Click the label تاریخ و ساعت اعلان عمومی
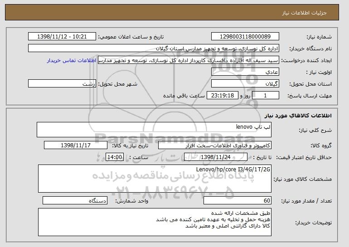Image resolution: width=349 pixels, height=247 pixels. coord(131,37)
